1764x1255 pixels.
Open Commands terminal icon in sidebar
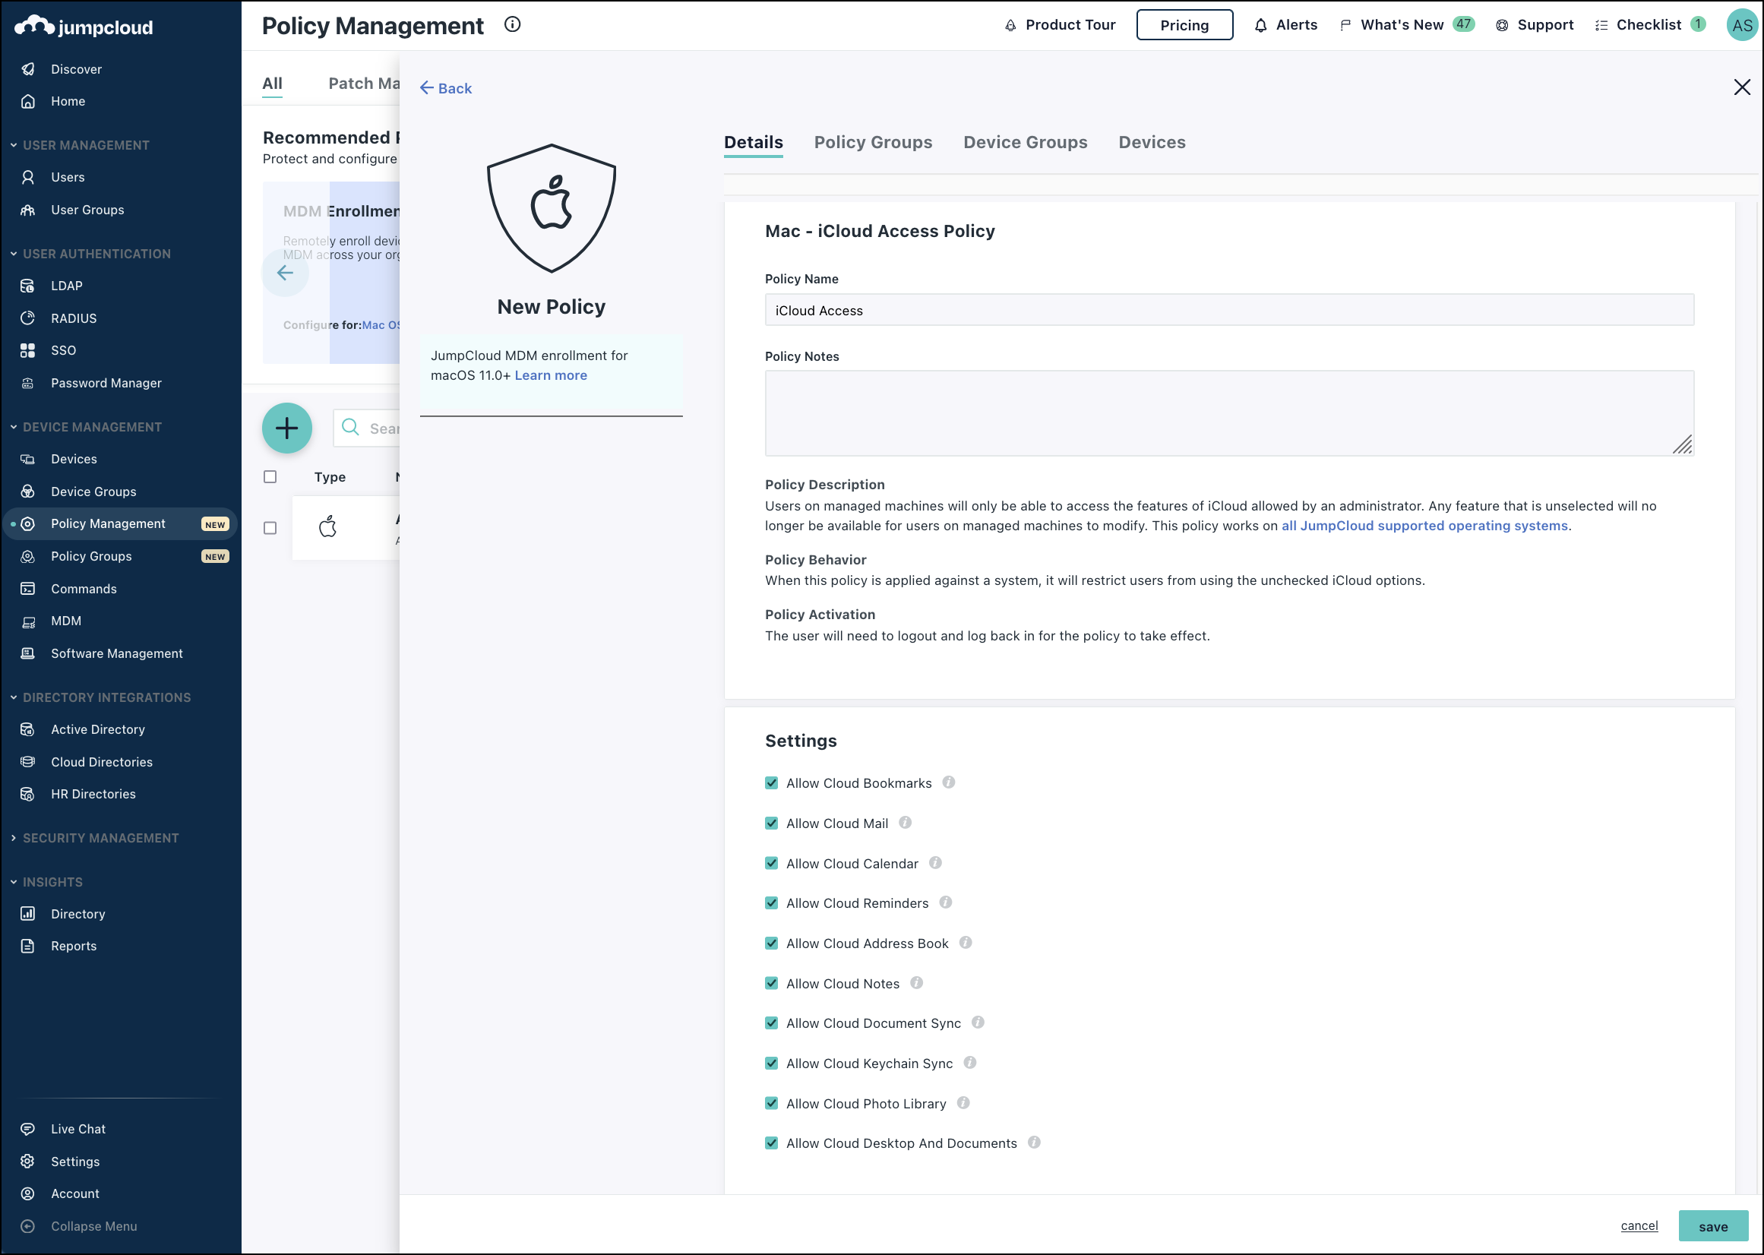pyautogui.click(x=28, y=589)
